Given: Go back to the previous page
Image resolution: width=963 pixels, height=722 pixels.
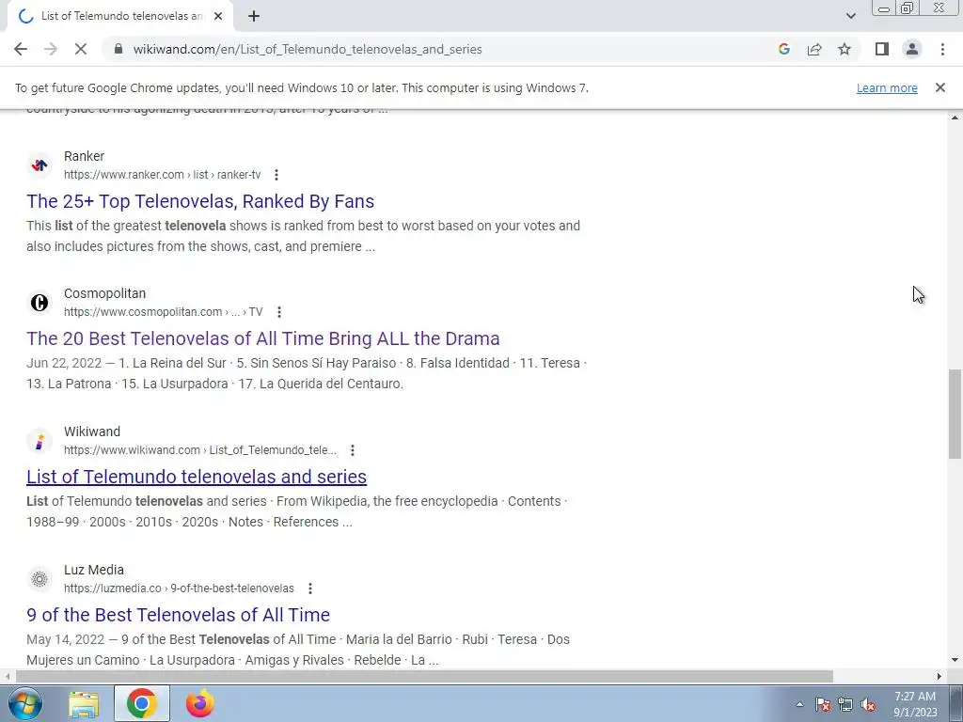Looking at the screenshot, I should click(21, 49).
